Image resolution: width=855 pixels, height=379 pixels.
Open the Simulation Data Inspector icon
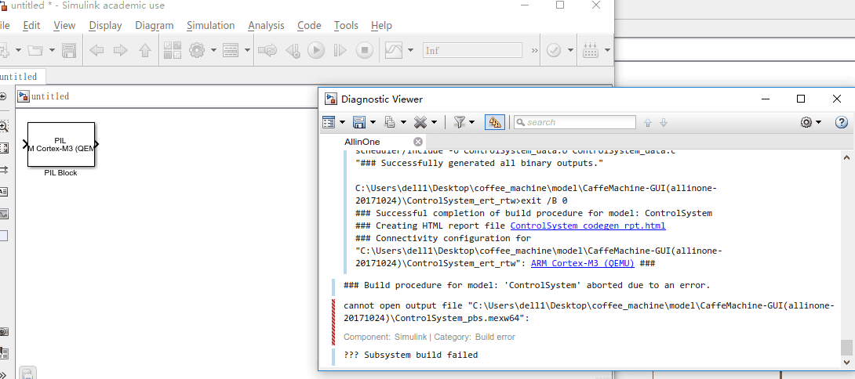[x=394, y=51]
